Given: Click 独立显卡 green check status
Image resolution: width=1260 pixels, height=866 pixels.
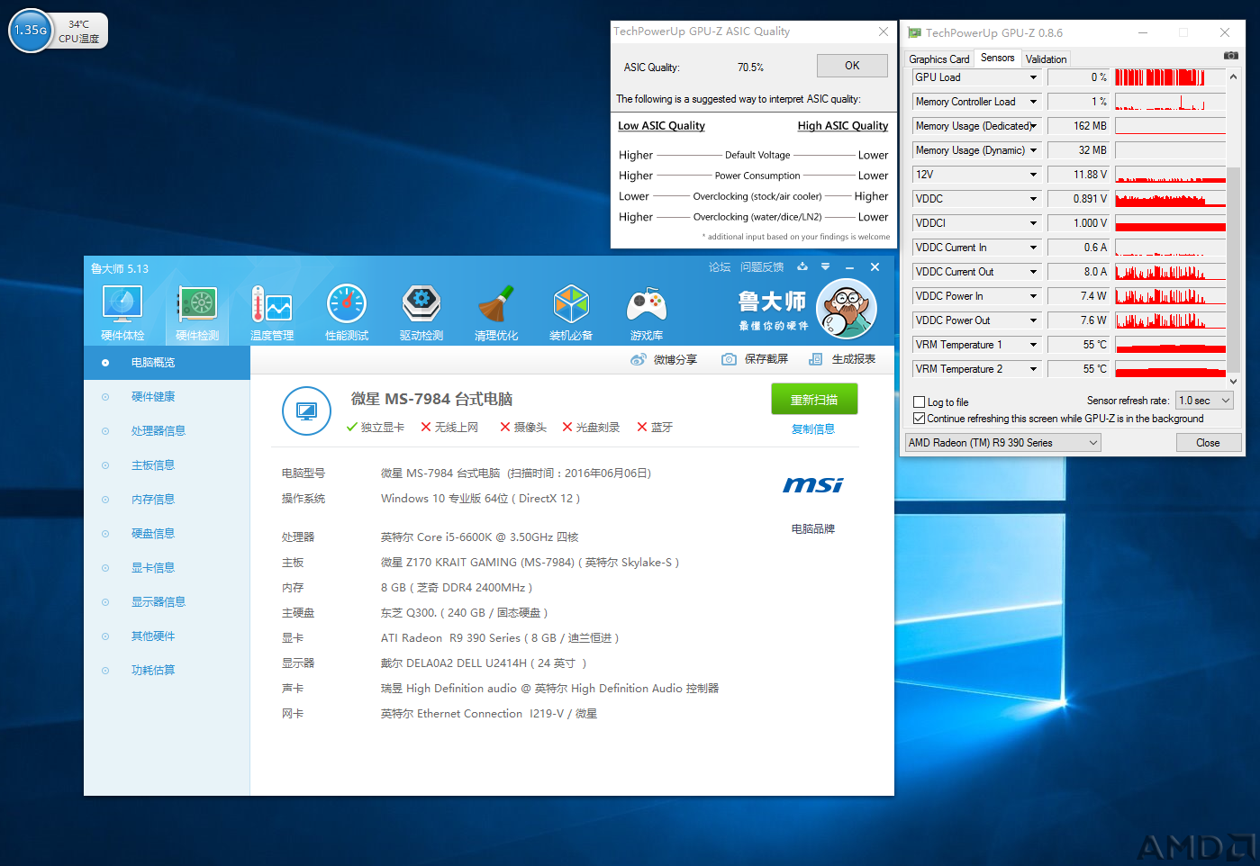Looking at the screenshot, I should coord(375,428).
